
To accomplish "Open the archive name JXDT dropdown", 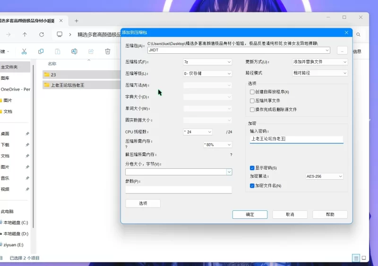I will (x=327, y=50).
